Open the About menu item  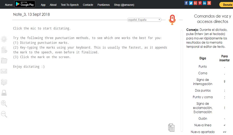pyautogui.click(x=53, y=5)
